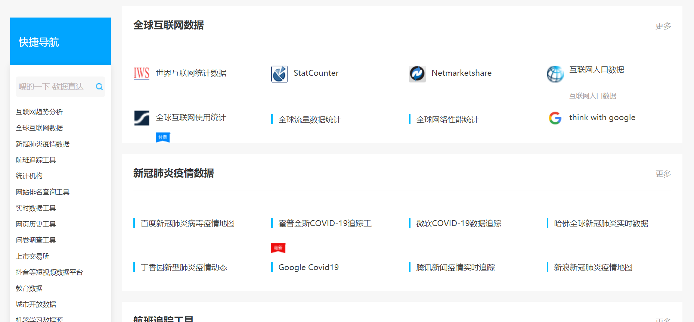Open 哈佛全球新冠肺炎实时数据 link
694x322 pixels.
[601, 223]
